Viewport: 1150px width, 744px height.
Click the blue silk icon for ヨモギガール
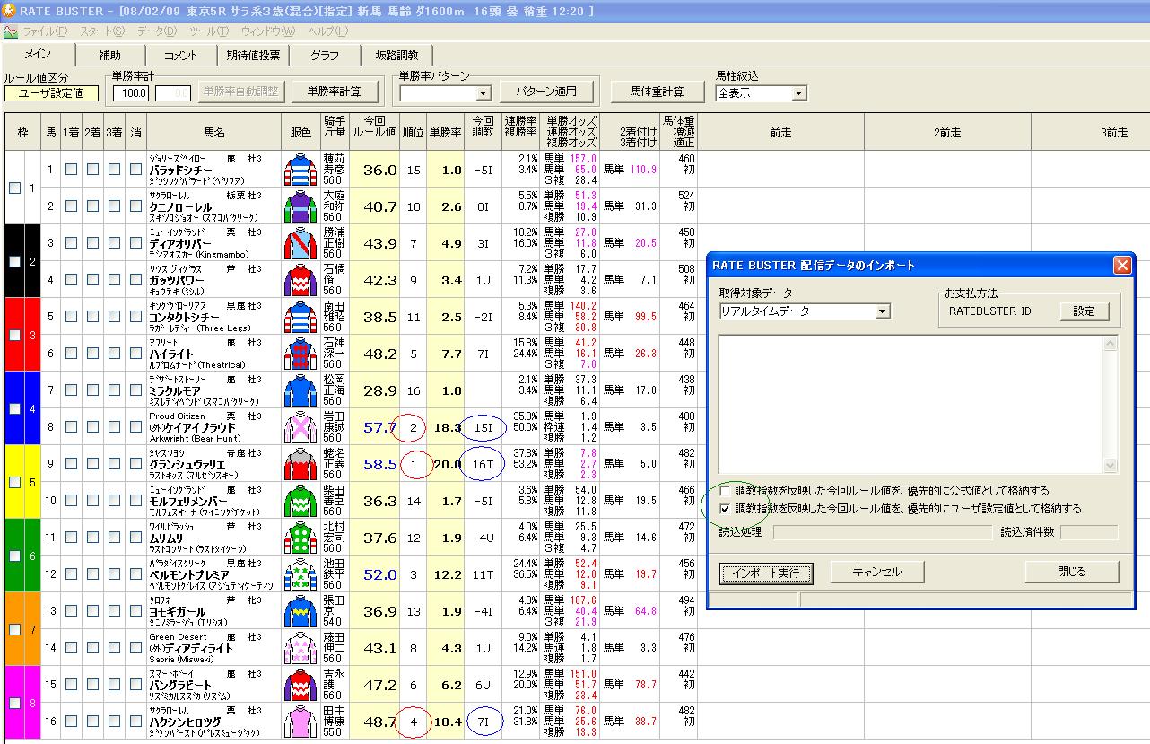300,611
